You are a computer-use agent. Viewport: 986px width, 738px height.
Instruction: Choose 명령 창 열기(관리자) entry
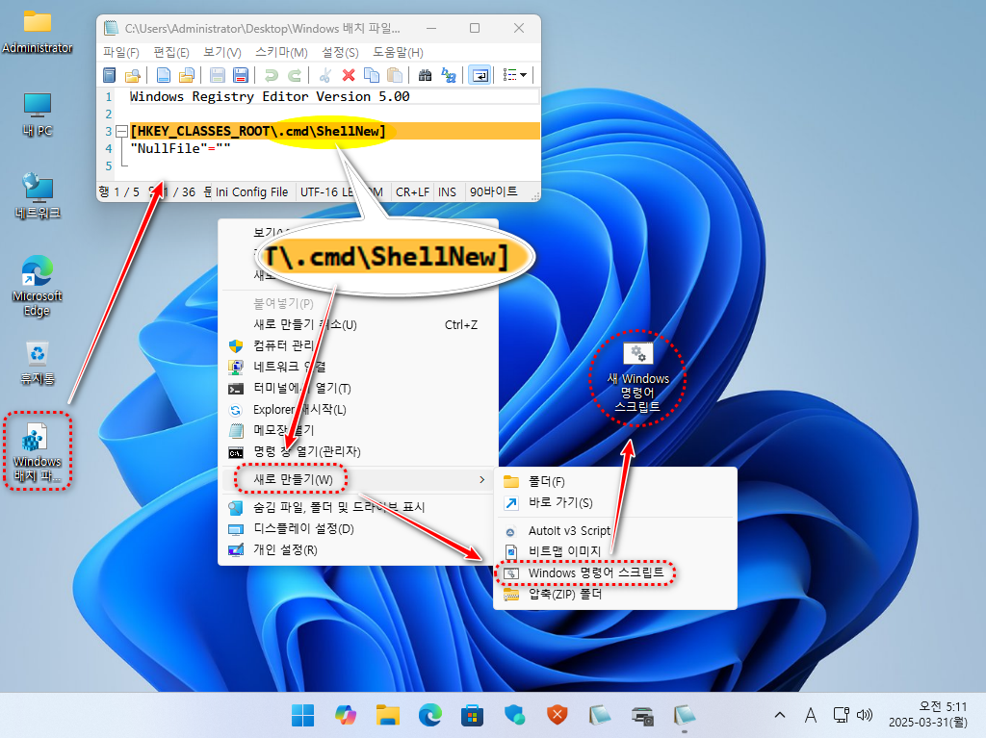(x=358, y=451)
